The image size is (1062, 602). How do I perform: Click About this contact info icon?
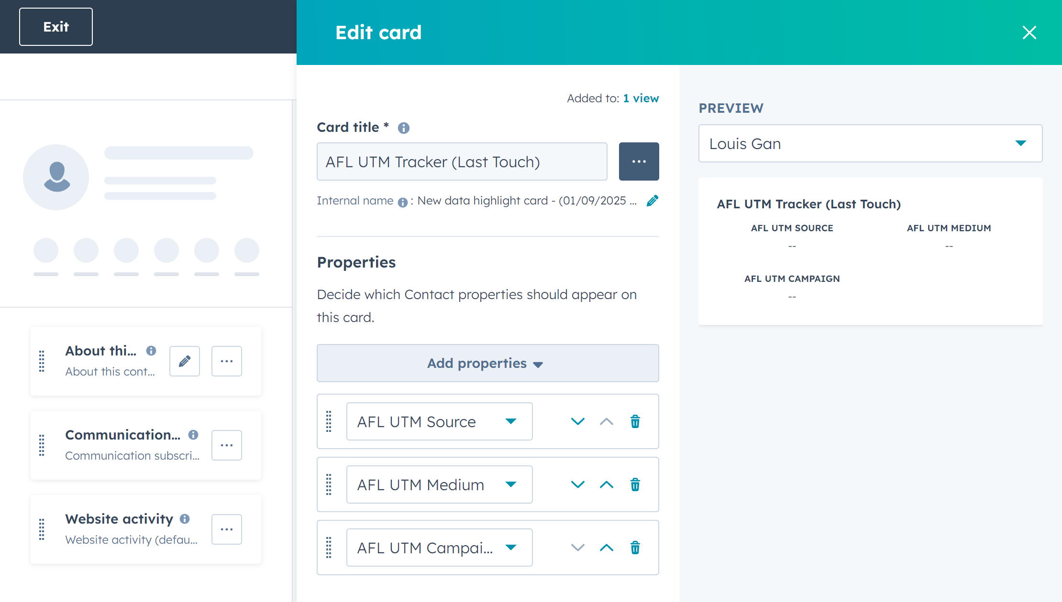pos(151,351)
